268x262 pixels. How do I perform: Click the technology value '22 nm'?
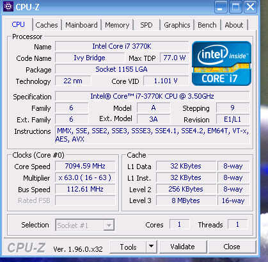[x=73, y=81]
